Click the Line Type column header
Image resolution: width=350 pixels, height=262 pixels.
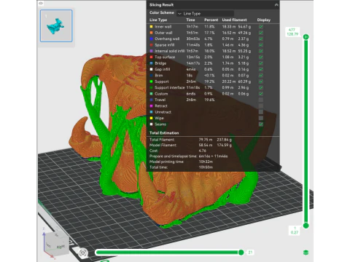158,20
